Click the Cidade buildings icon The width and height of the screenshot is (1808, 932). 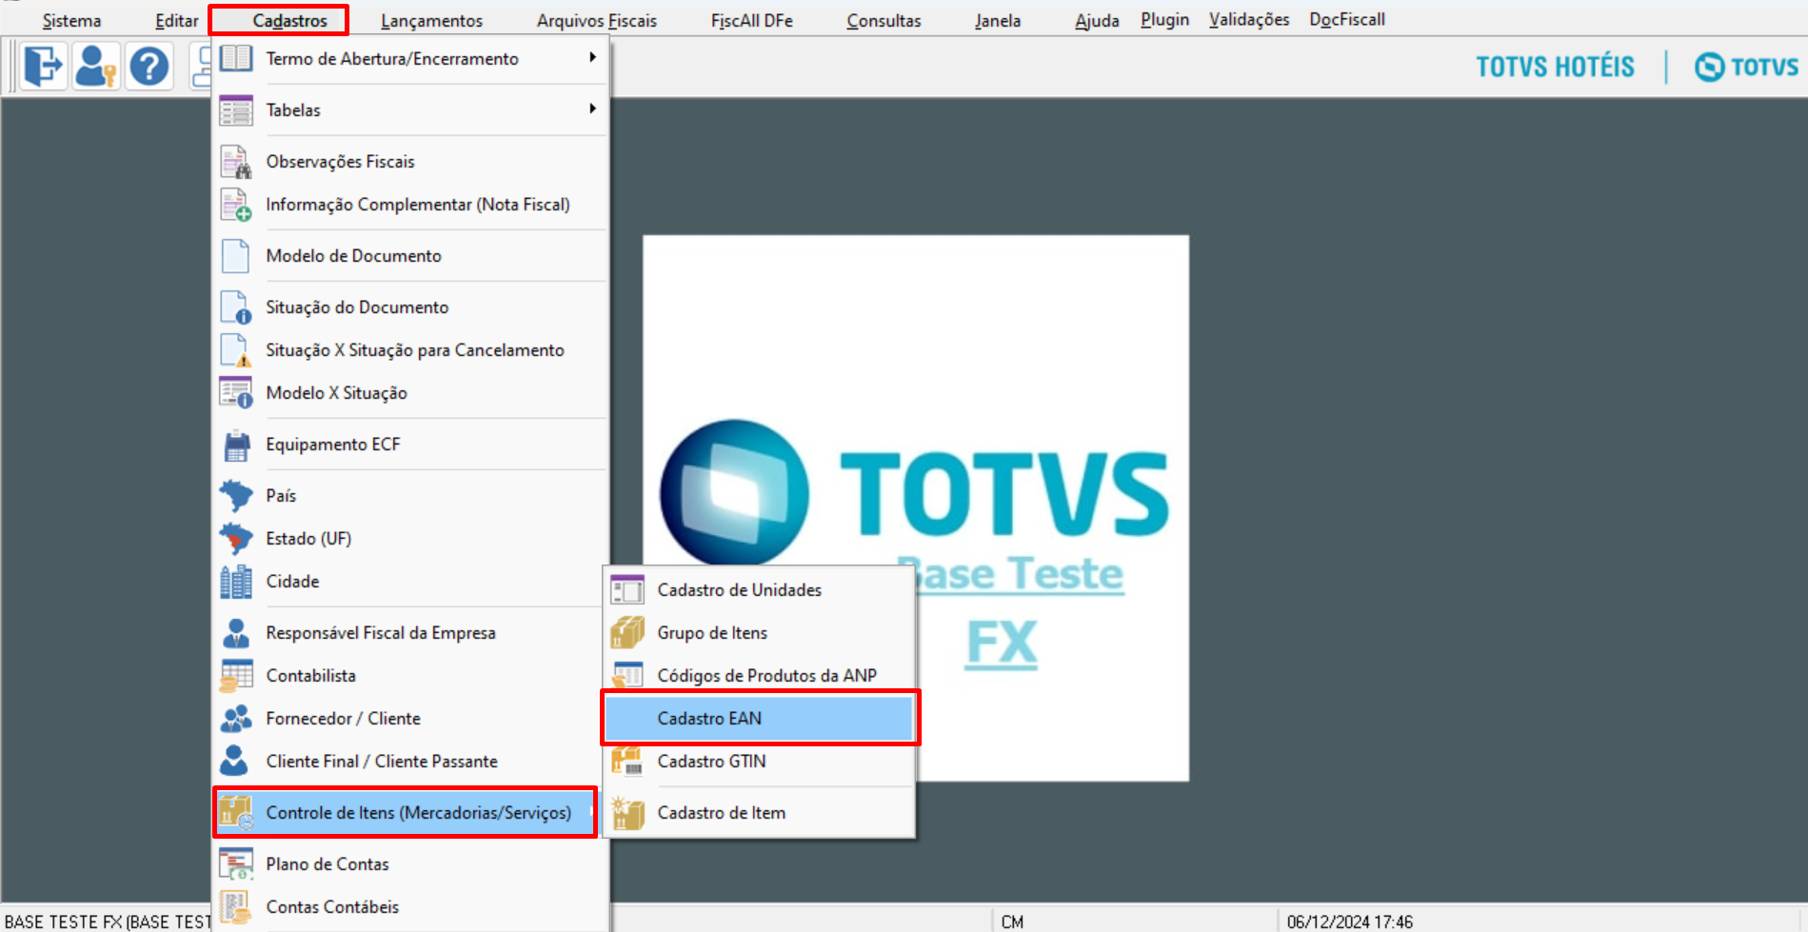point(236,582)
